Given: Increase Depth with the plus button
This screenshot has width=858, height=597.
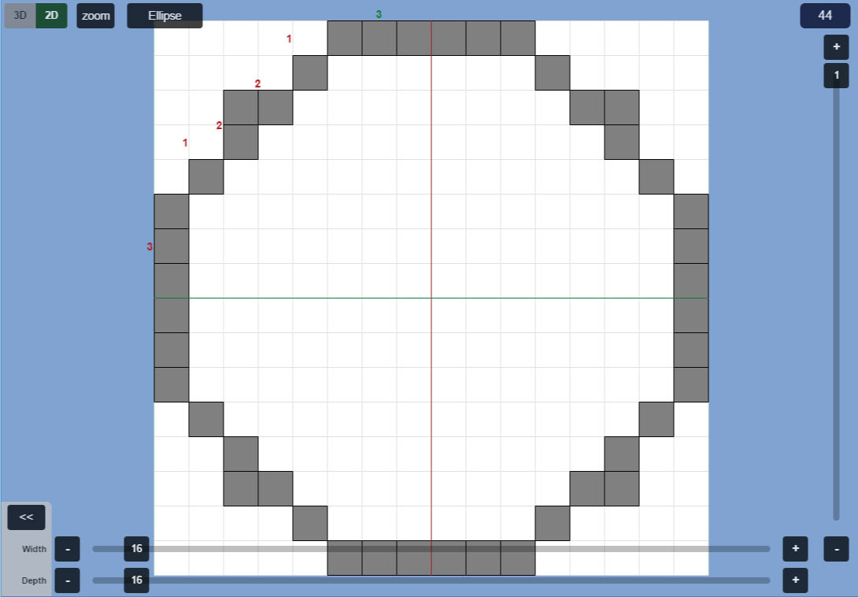Looking at the screenshot, I should coord(796,580).
